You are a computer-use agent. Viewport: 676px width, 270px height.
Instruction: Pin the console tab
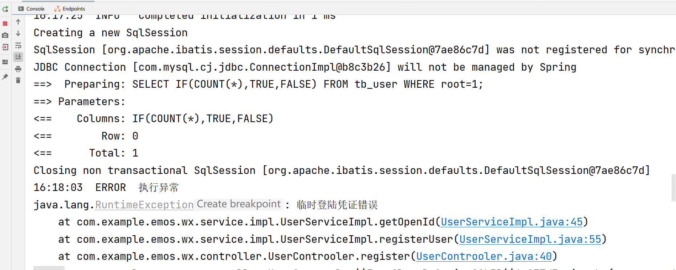5,77
